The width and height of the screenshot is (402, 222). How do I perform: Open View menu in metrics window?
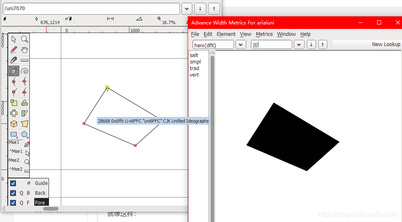tap(246, 34)
